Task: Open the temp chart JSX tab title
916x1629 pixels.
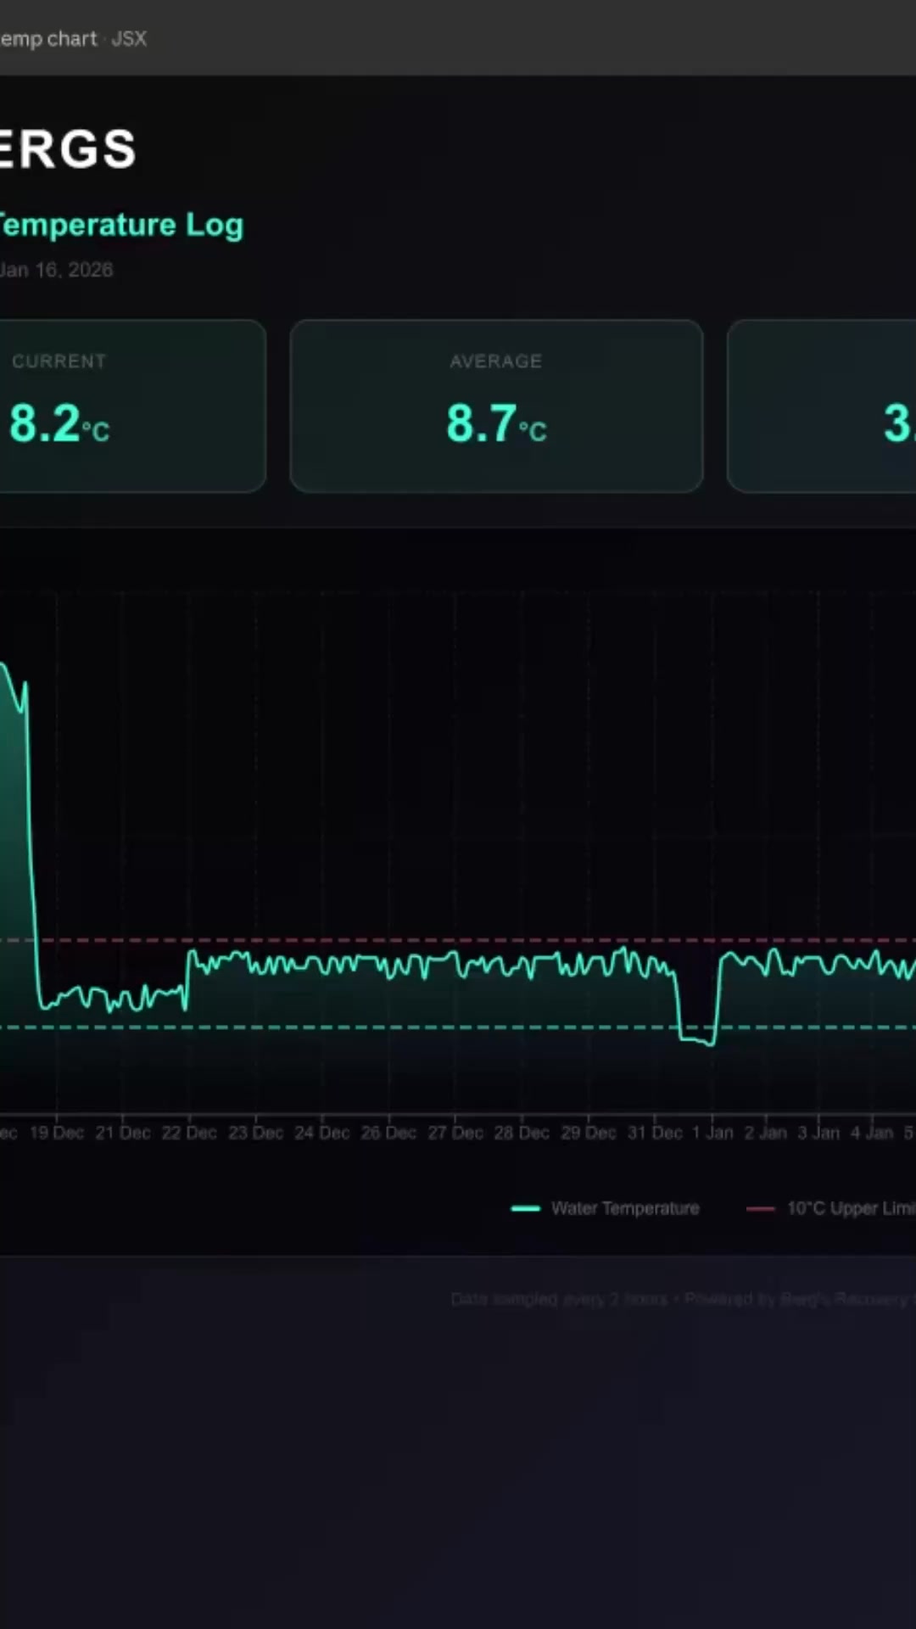Action: (48, 39)
